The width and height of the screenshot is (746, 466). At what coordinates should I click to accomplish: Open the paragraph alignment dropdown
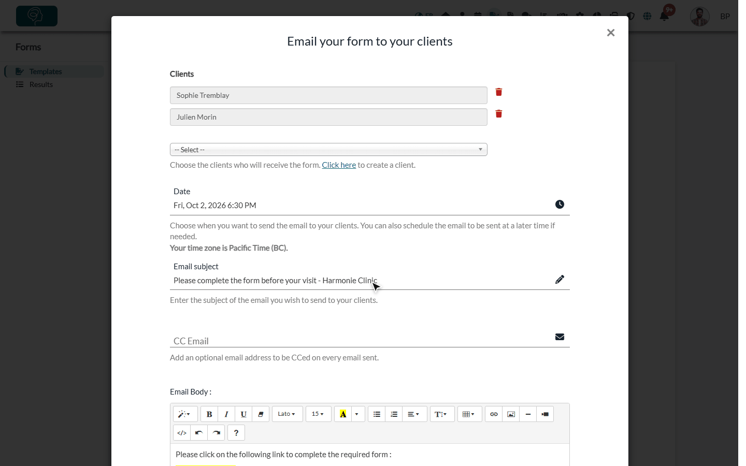point(414,414)
